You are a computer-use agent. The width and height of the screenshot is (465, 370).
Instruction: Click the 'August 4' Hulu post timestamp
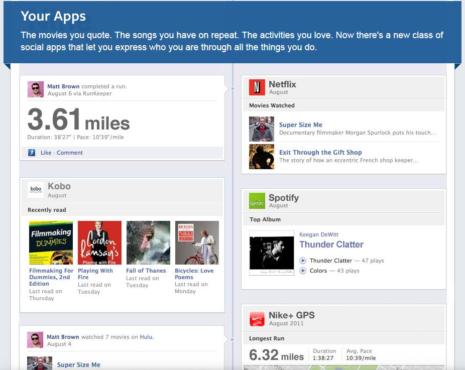pos(59,344)
